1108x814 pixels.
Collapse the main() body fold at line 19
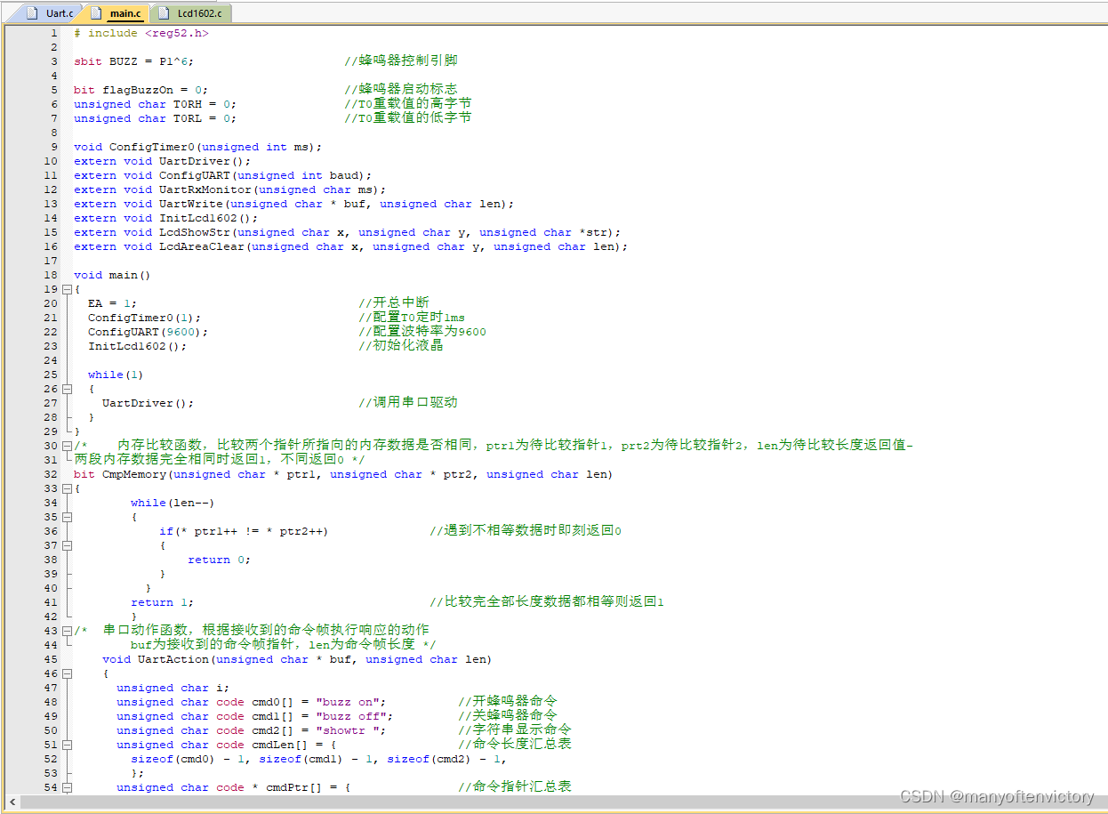66,289
